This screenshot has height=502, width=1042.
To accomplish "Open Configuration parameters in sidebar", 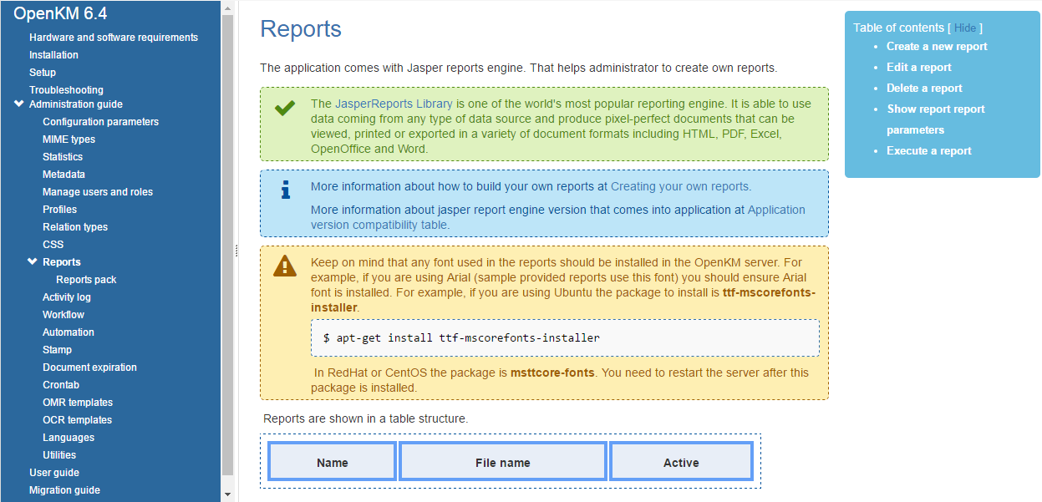I will [100, 122].
